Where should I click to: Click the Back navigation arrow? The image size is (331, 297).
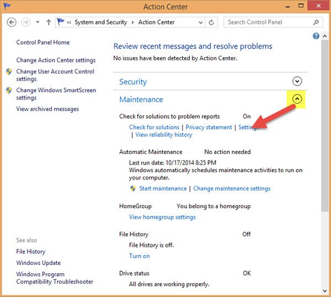pyautogui.click(x=12, y=22)
